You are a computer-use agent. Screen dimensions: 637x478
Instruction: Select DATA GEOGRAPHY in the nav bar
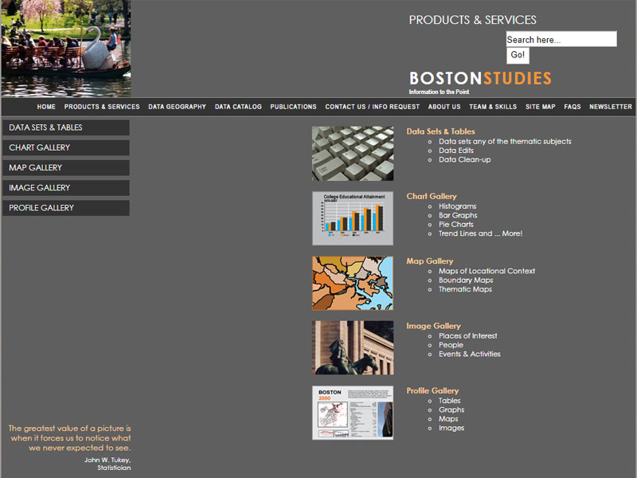177,107
